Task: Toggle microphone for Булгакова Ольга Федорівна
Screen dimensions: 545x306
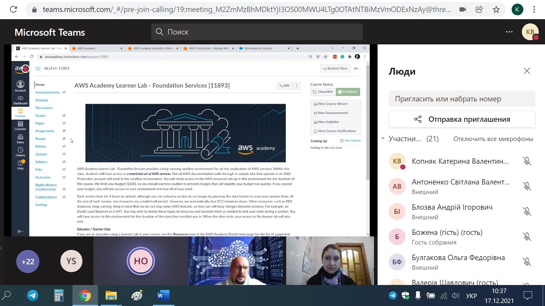Action: pos(527,262)
